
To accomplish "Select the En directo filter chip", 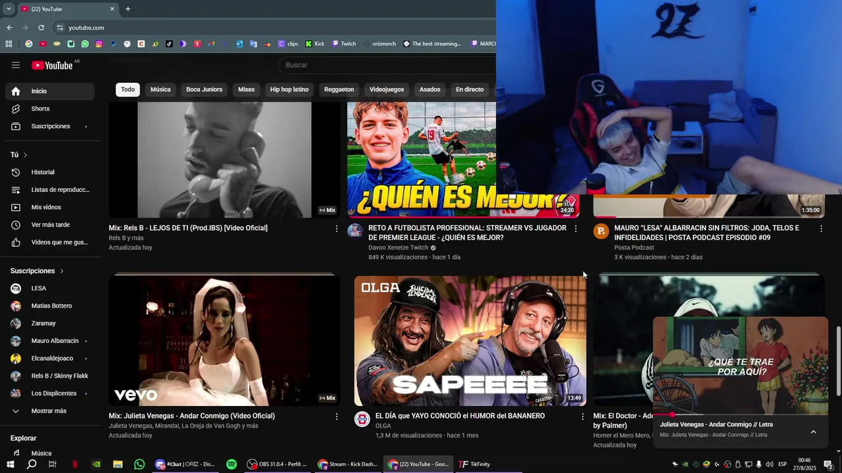I will tap(470, 89).
